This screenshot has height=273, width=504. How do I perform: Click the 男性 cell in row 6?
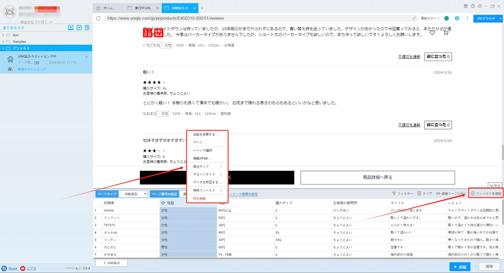tap(188, 247)
